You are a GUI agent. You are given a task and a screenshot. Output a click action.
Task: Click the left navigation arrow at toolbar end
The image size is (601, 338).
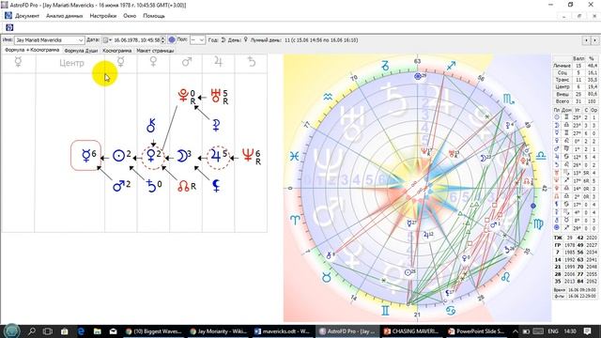point(586,39)
